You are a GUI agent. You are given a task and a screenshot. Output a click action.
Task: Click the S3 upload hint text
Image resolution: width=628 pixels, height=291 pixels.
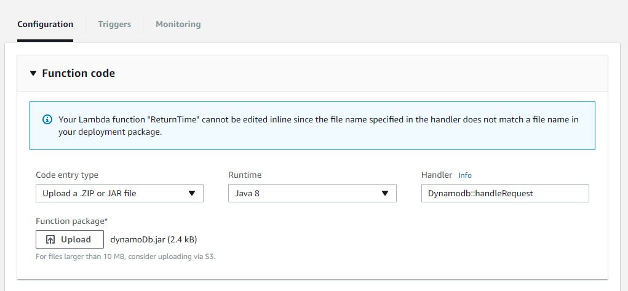(x=125, y=257)
